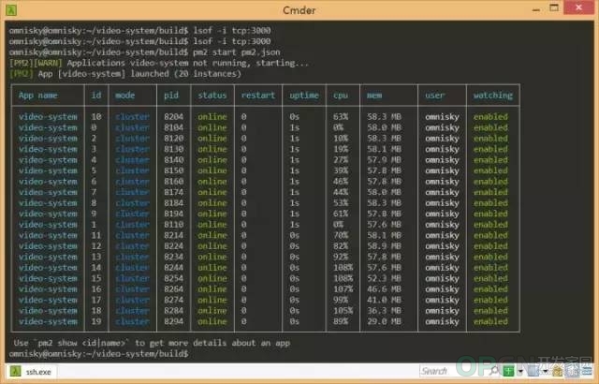Click mem value 29.0 MB
599x384 pixels.
coord(384,322)
